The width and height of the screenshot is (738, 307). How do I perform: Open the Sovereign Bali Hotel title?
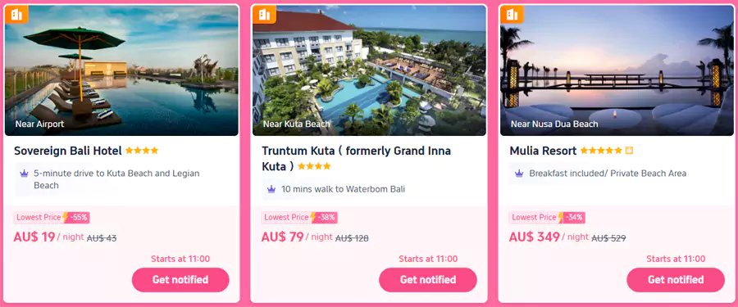[68, 151]
